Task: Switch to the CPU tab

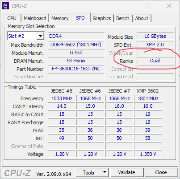Action: (x=12, y=18)
